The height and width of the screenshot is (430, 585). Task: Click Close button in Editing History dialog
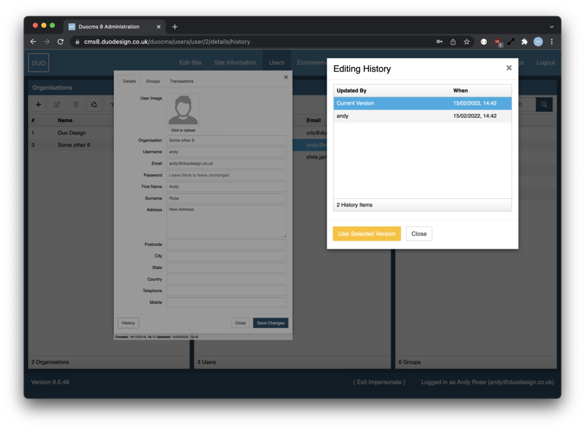(419, 234)
